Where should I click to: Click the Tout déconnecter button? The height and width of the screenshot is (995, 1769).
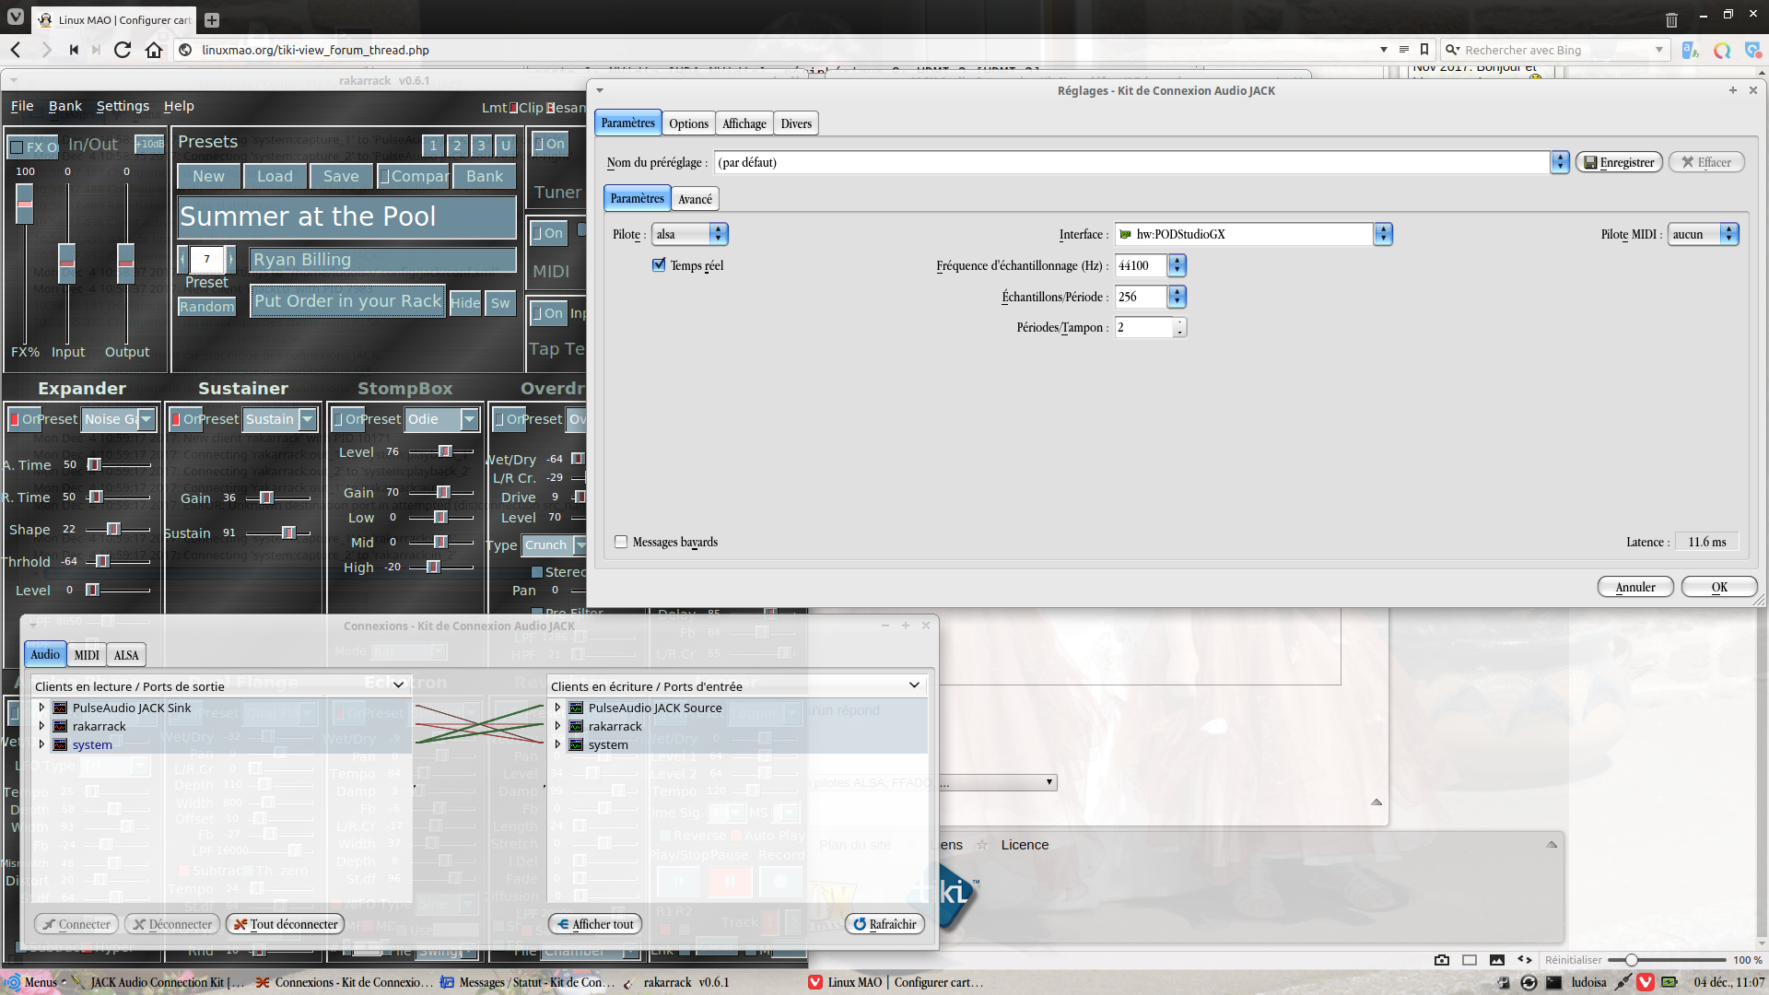[286, 924]
